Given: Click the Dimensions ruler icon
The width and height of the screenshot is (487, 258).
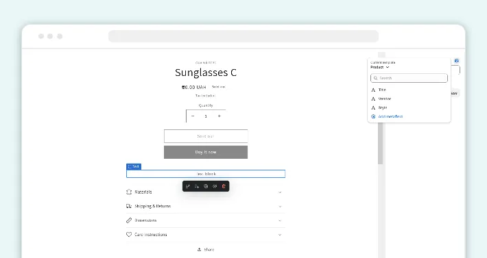Looking at the screenshot, I should [129, 220].
